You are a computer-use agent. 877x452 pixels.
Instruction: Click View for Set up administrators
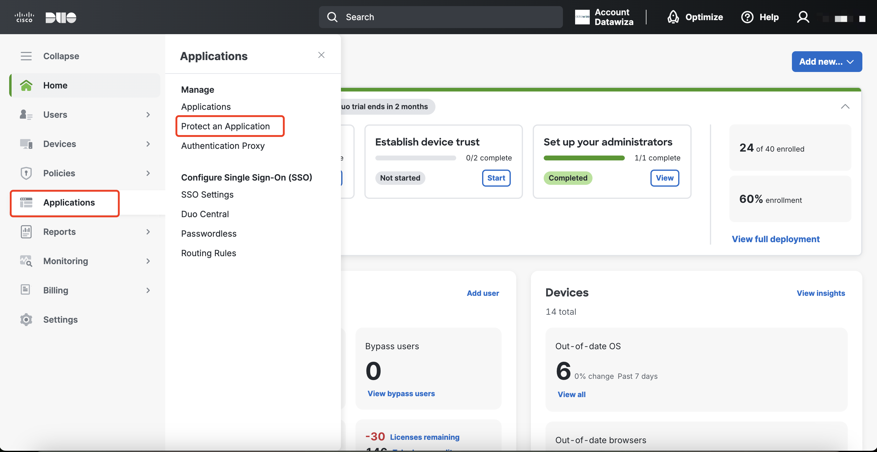tap(664, 178)
